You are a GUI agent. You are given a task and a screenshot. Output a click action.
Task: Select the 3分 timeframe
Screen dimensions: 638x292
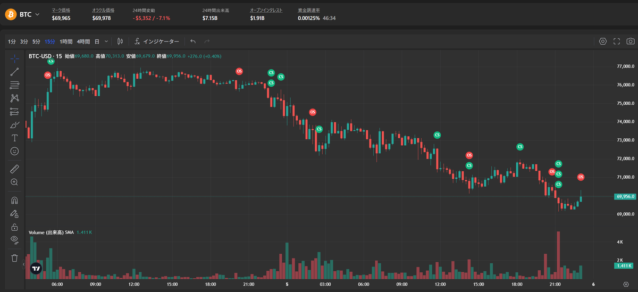click(x=24, y=41)
